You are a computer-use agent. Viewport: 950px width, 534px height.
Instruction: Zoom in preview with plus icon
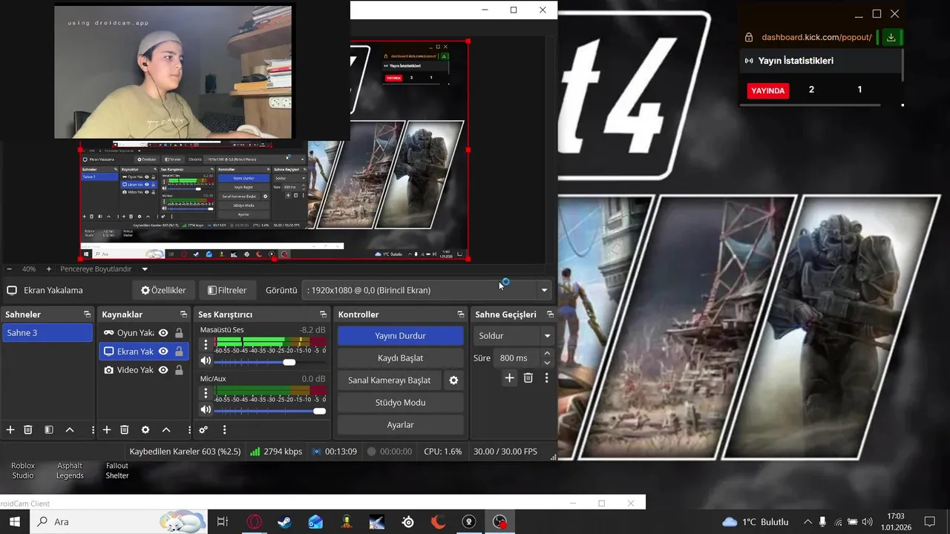(x=49, y=269)
